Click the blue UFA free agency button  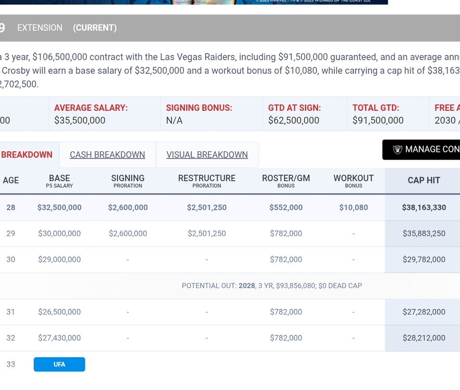click(x=59, y=364)
